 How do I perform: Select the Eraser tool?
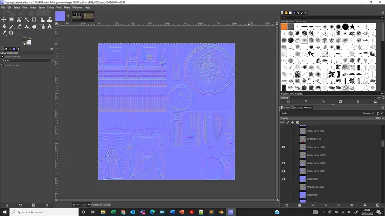(x=19, y=26)
